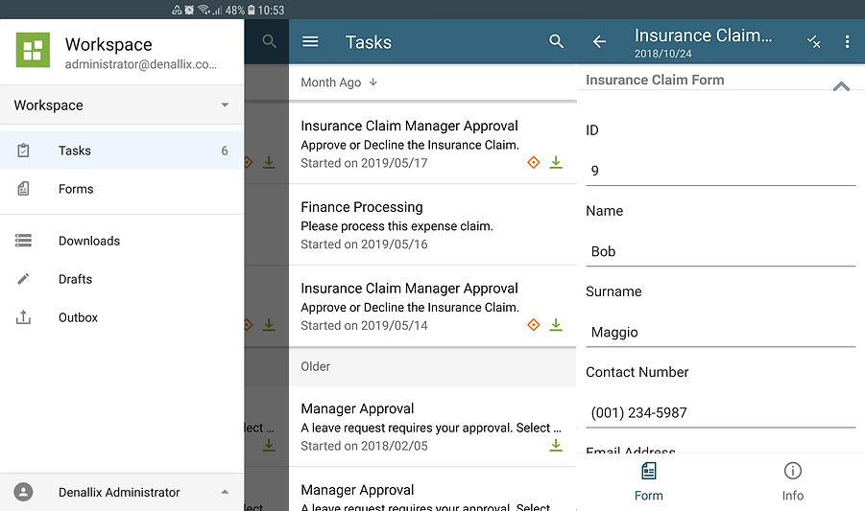Open the Drafts list

click(x=75, y=279)
